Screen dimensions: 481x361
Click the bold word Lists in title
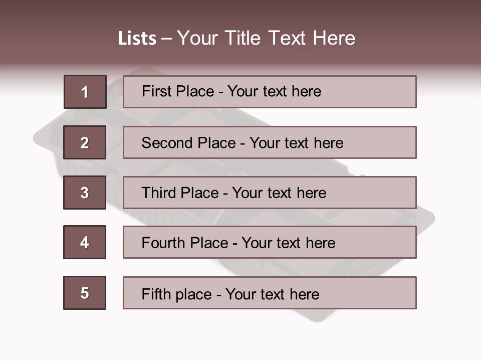pos(137,39)
